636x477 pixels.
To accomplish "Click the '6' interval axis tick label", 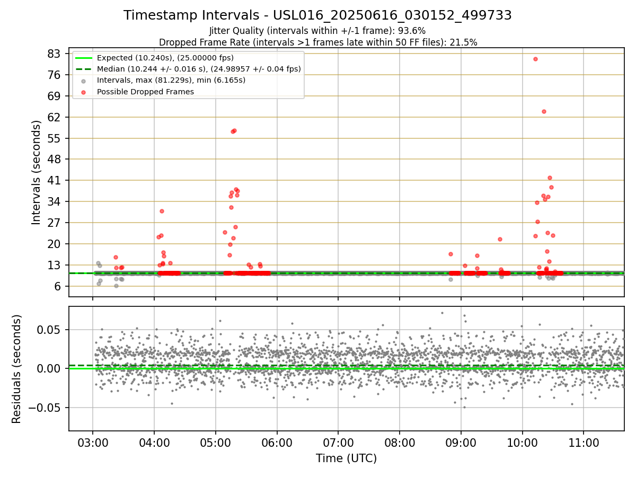I will (x=58, y=286).
